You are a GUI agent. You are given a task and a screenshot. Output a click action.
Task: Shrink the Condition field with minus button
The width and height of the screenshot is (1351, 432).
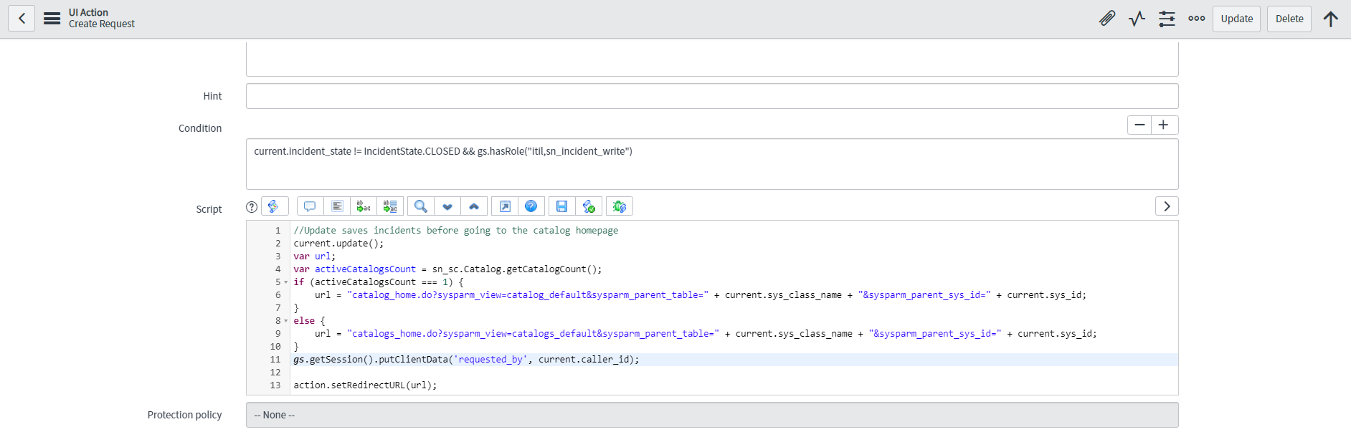click(x=1139, y=125)
